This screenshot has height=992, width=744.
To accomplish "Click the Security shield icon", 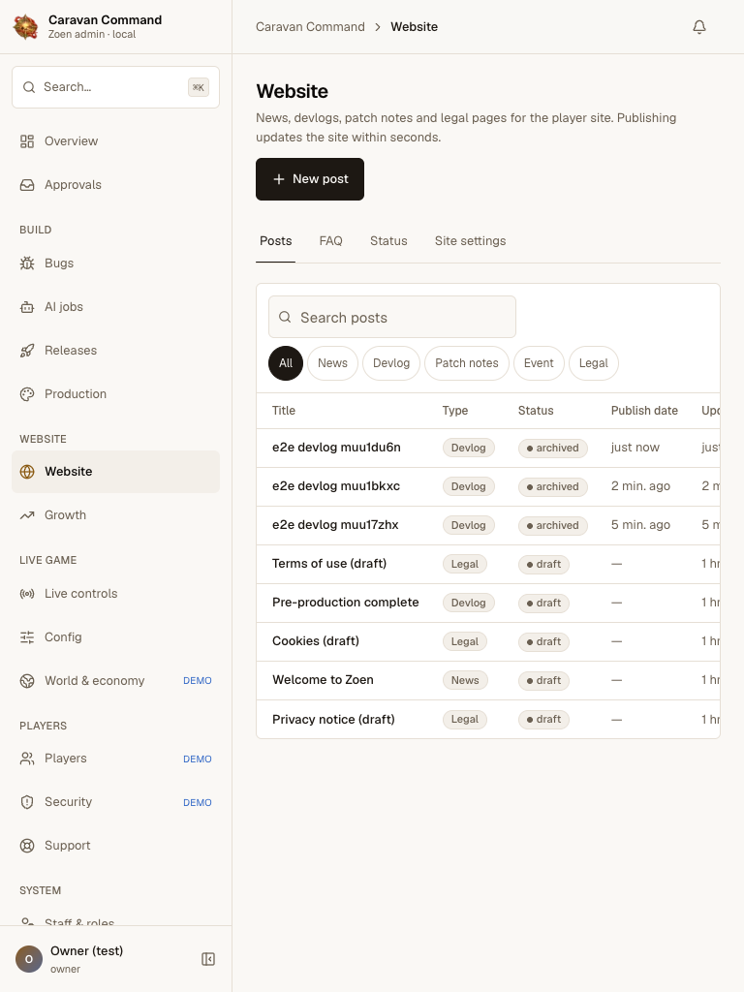I will (x=27, y=802).
